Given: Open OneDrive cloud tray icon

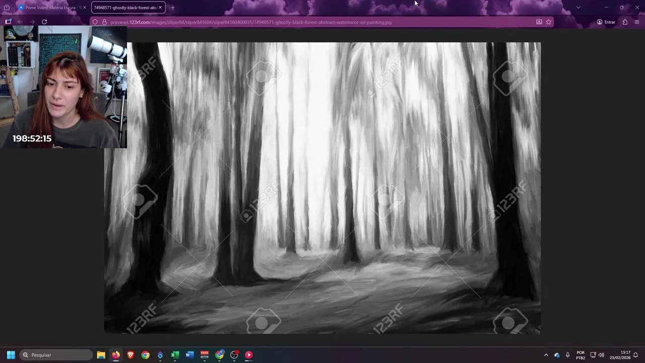Looking at the screenshot, I should point(557,355).
